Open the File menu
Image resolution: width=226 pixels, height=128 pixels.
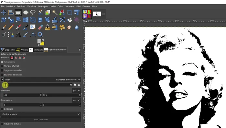3,6
